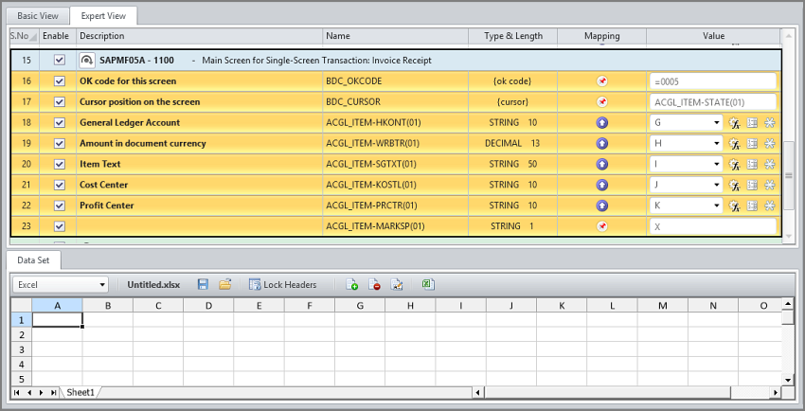Screen dimensions: 805x411
Task: Open the Profit Center value dropdown K
Action: coord(716,205)
